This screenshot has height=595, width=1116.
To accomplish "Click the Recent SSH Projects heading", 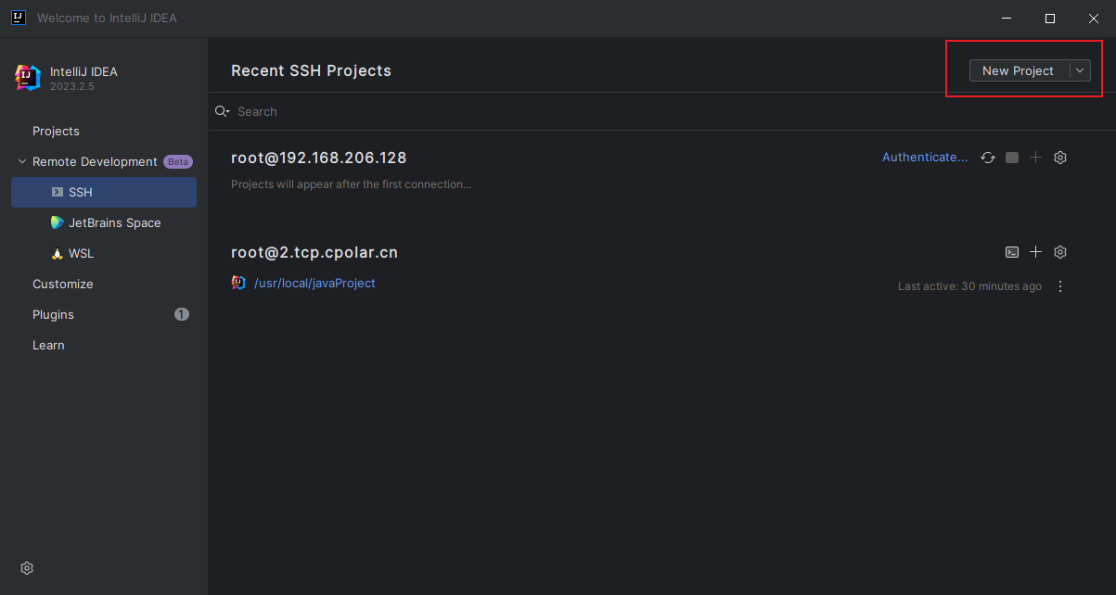I will click(x=311, y=70).
